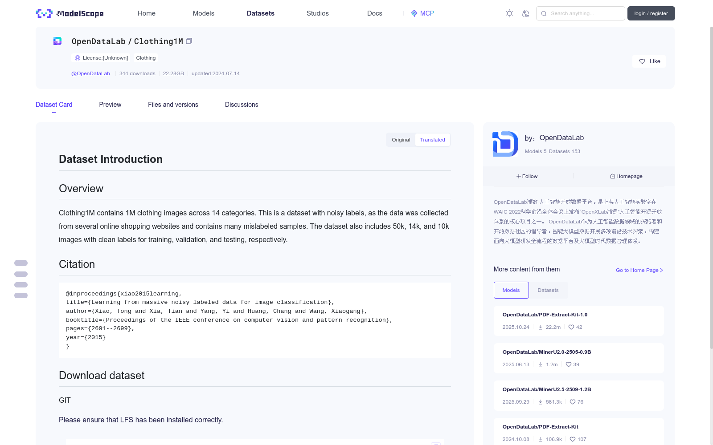Click the login / register button

(x=651, y=13)
